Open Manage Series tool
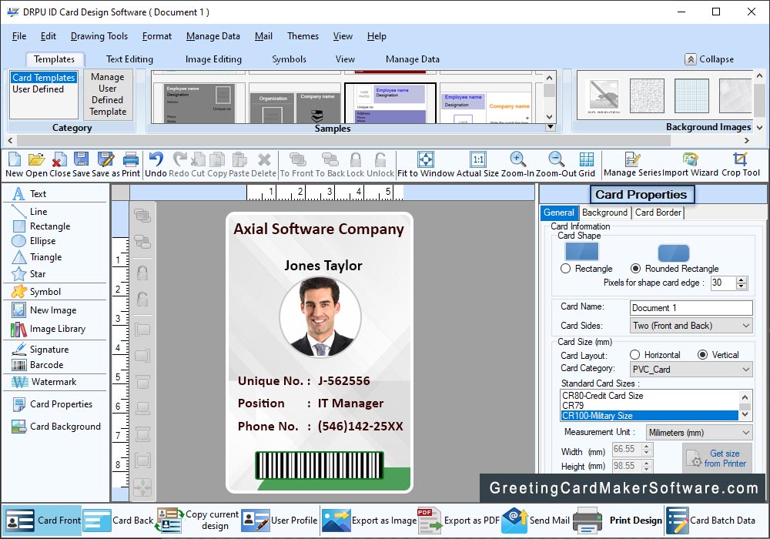Screen dimensions: 770x539 click(632, 165)
